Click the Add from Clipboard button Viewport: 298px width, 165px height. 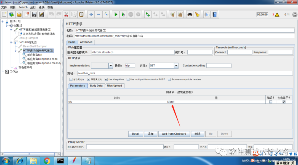pos(174,134)
